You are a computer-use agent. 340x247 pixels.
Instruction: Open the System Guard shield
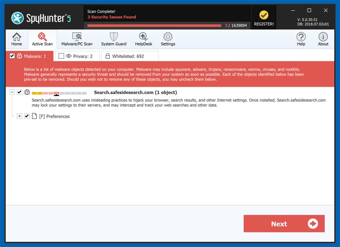pyautogui.click(x=114, y=39)
